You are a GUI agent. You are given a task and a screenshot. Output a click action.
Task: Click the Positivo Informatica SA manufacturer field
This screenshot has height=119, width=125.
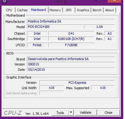coord(71,21)
